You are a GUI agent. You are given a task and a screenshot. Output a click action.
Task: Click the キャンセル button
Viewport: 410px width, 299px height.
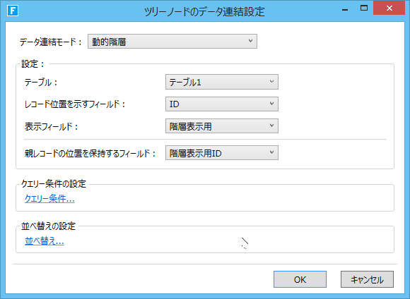pyautogui.click(x=367, y=279)
